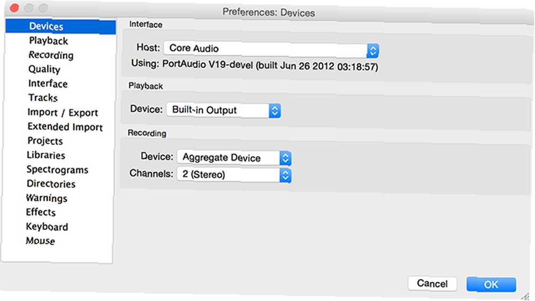
Task: Confirm preferences with the OK button
Action: 491,284
